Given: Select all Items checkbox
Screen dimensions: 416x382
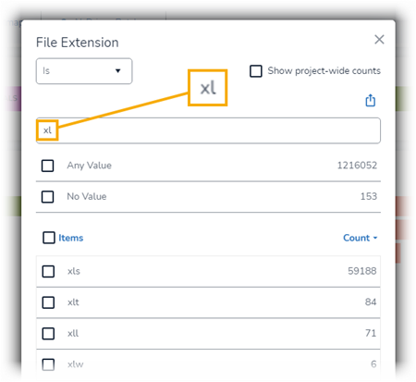Looking at the screenshot, I should pos(49,238).
